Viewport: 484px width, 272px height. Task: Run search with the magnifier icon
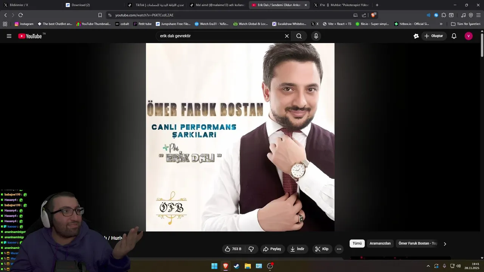(x=299, y=36)
